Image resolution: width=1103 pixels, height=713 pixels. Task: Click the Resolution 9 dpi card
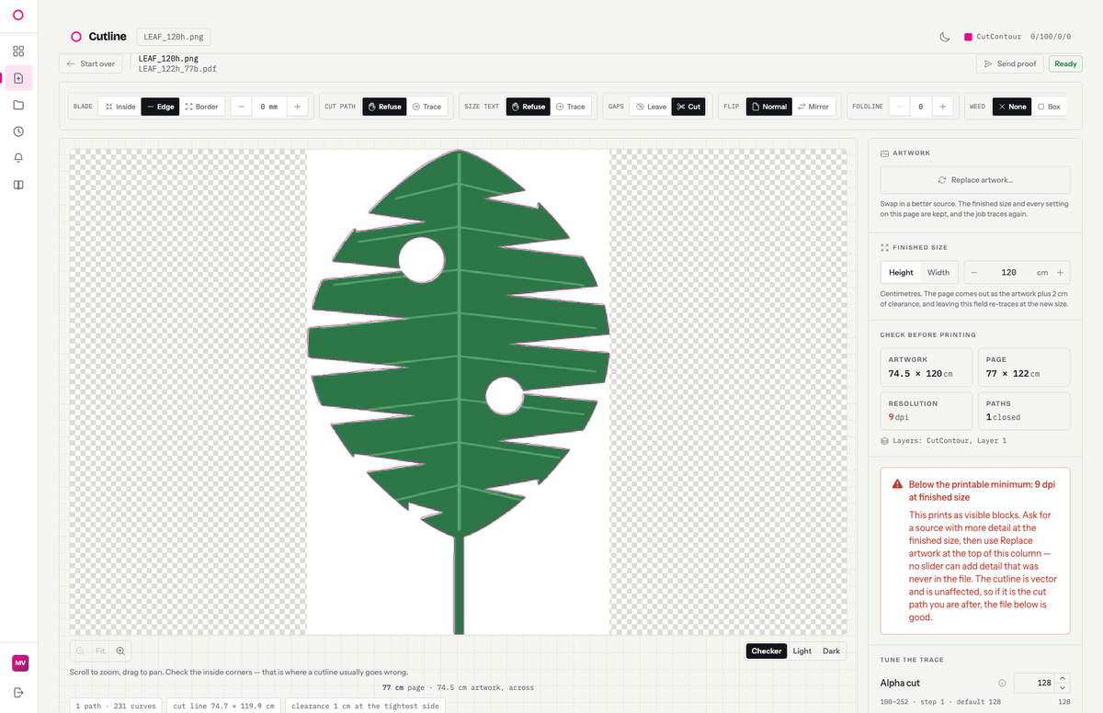926,411
